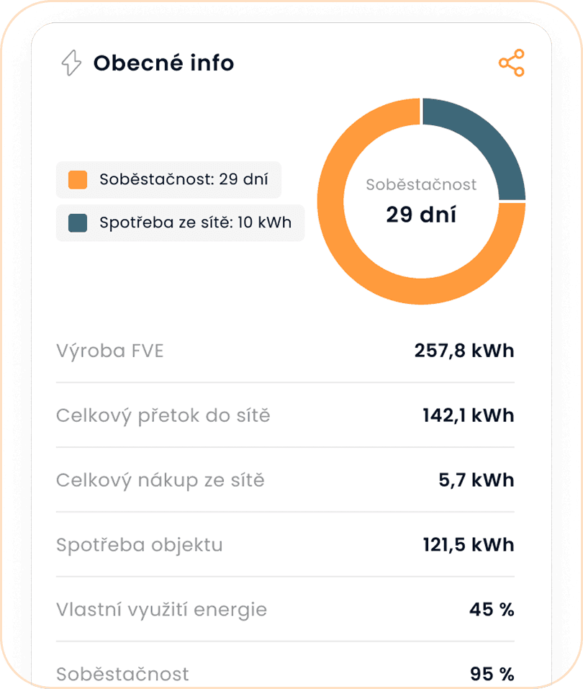Click the 142,1 kWh value
583x689 pixels.
pyautogui.click(x=468, y=415)
